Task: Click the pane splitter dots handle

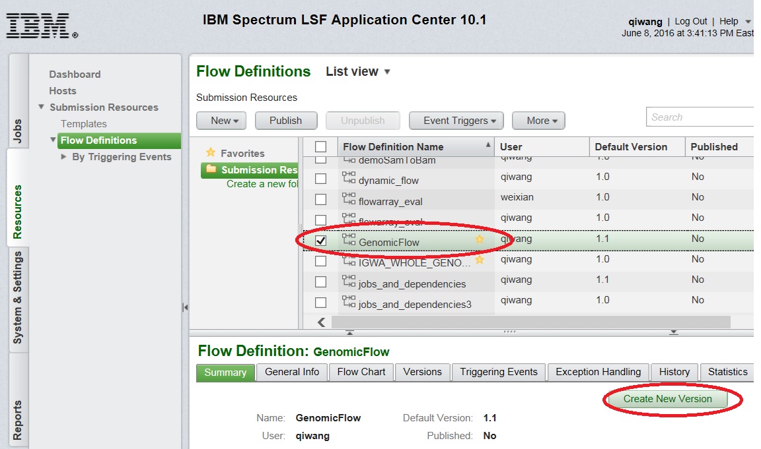Action: [x=509, y=332]
